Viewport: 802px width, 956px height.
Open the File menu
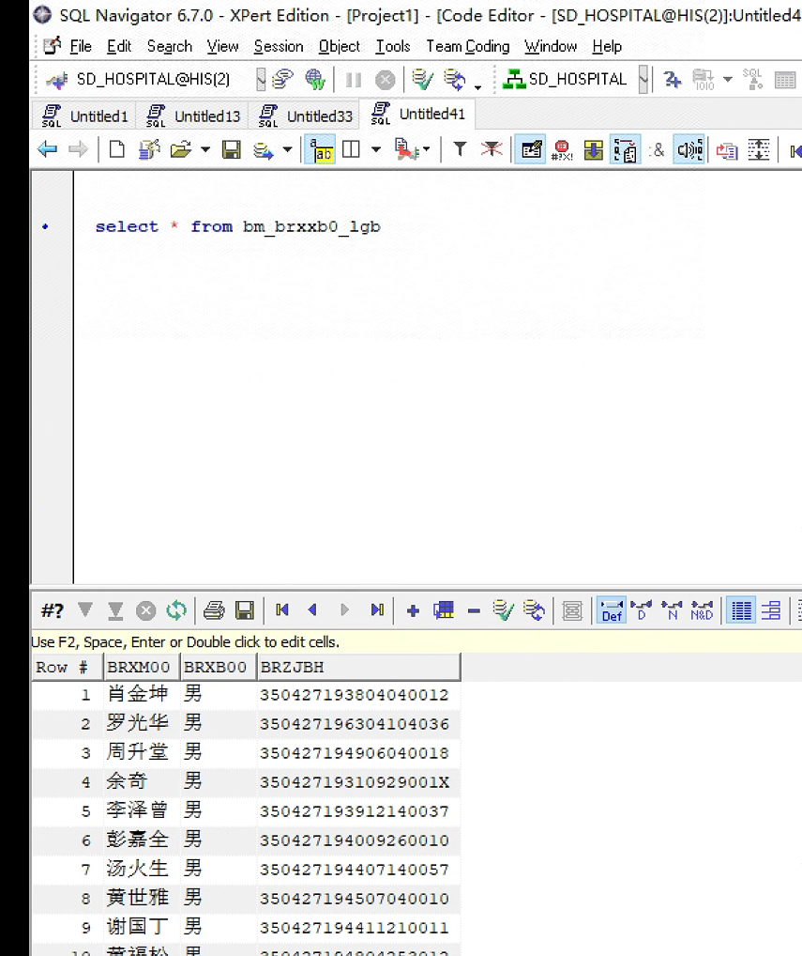81,46
